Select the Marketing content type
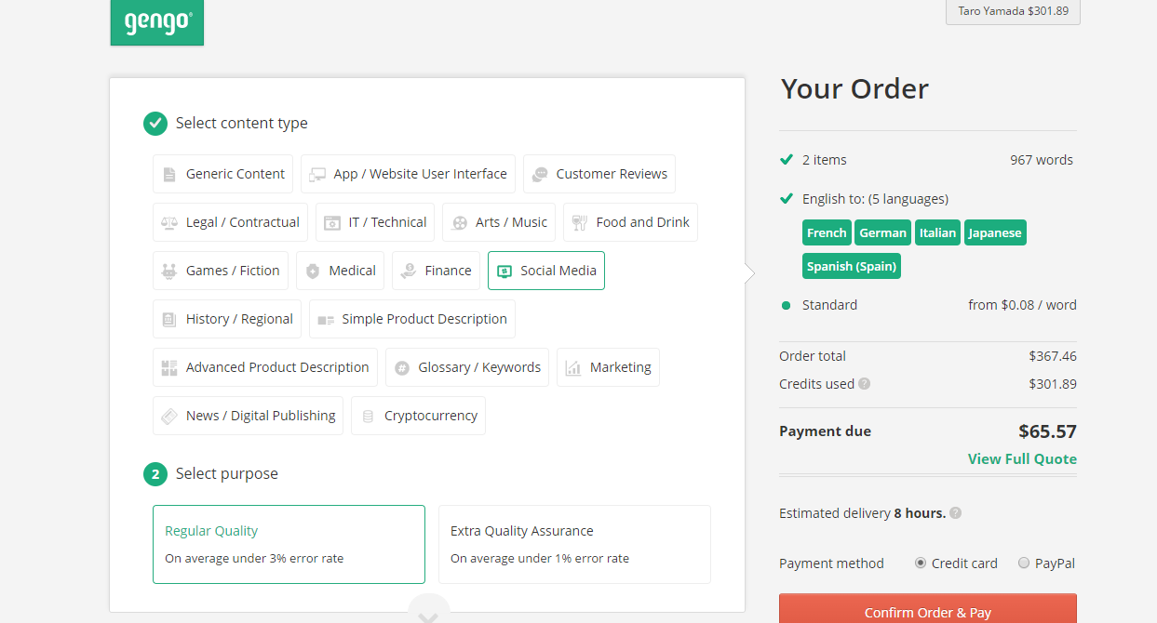Image resolution: width=1157 pixels, height=623 pixels. 609,367
